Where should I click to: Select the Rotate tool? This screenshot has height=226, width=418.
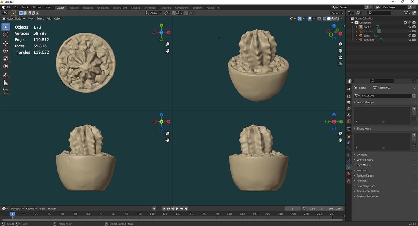(x=6, y=51)
